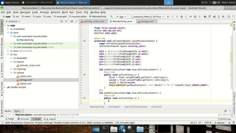Switch to Calculator window in top taskbar
Viewport: 236px width, 133px height.
click(x=38, y=3)
